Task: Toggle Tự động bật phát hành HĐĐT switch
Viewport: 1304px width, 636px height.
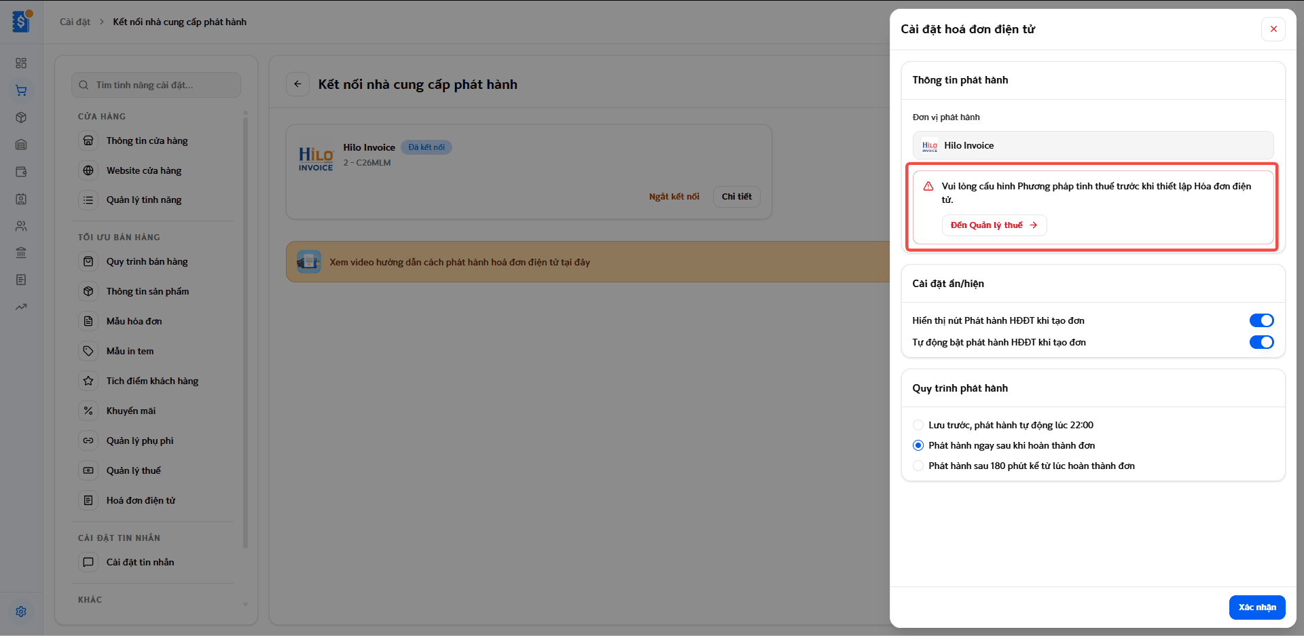Action: click(1261, 342)
